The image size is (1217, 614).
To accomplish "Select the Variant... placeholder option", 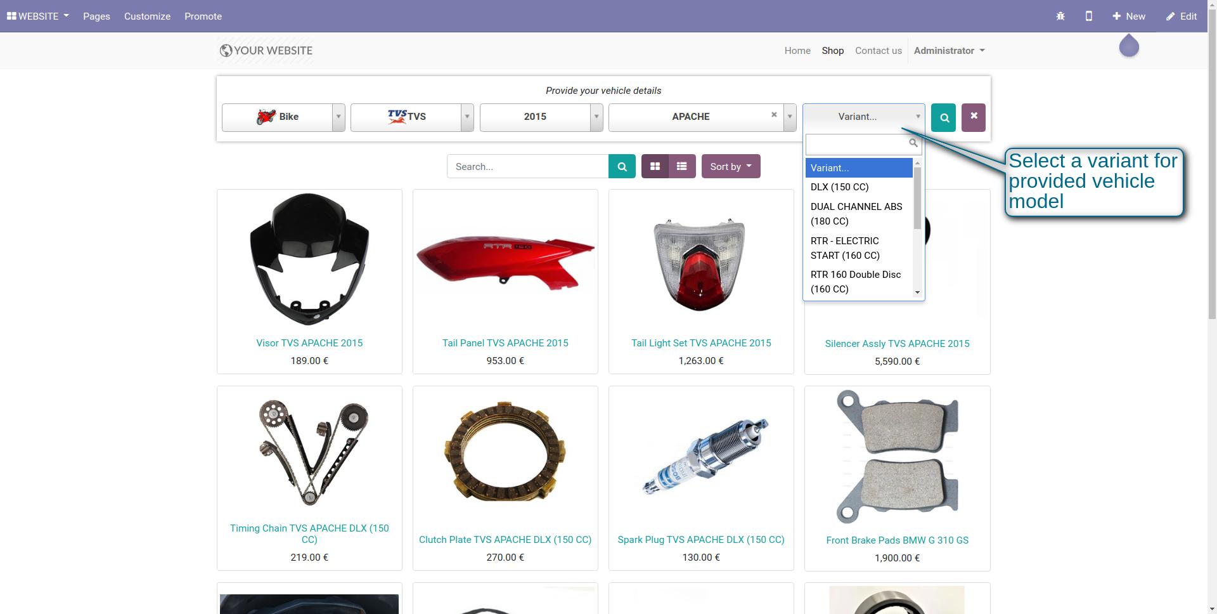I will 859,168.
